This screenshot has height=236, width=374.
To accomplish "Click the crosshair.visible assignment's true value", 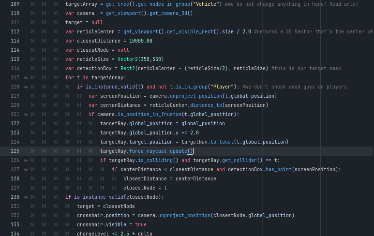I will (x=141, y=224).
